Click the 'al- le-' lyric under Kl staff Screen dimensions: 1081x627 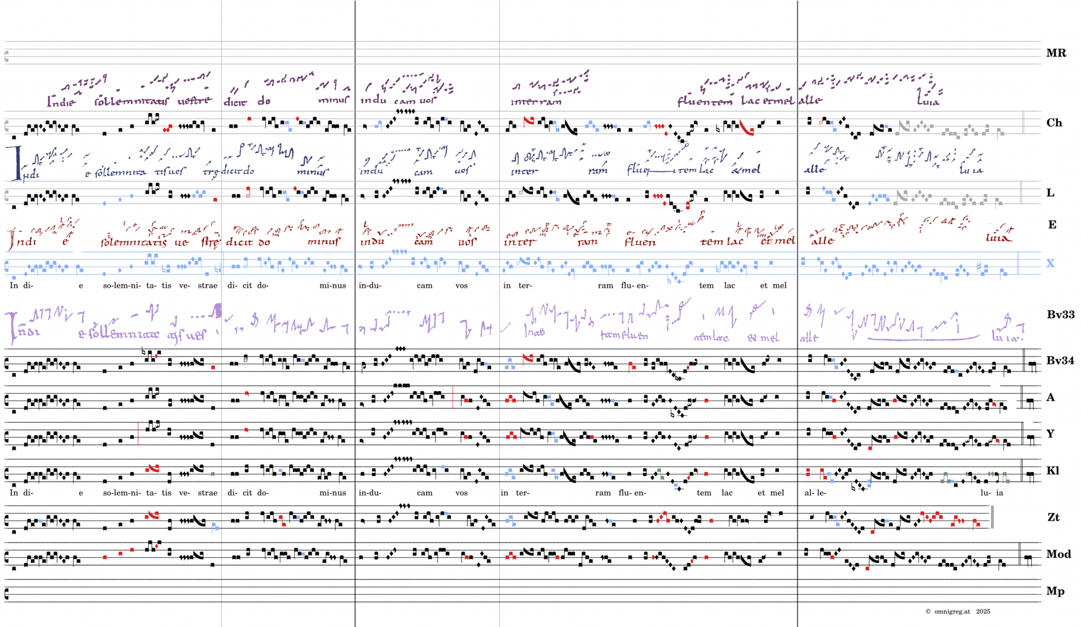[x=815, y=493]
